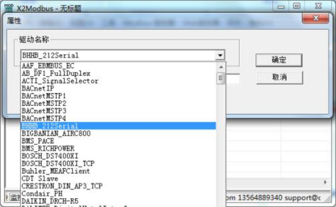This screenshot has width=336, height=207.
Task: Click the 取消 cancel button
Action: click(279, 77)
